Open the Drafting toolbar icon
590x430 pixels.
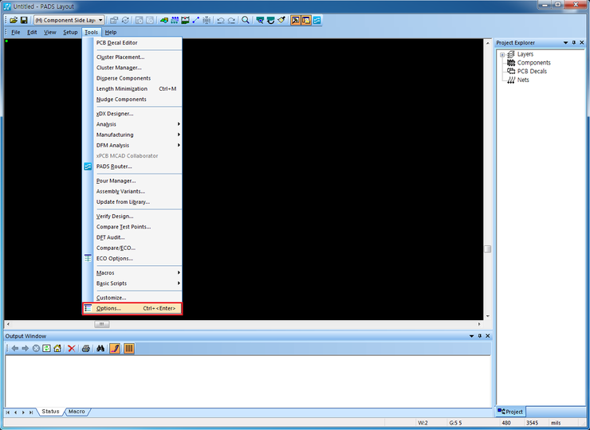click(x=163, y=20)
